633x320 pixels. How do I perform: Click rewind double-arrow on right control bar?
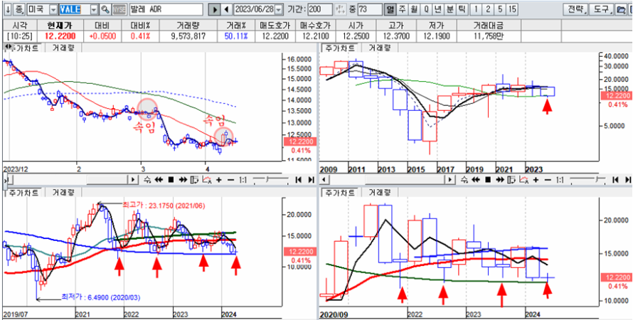[476, 180]
